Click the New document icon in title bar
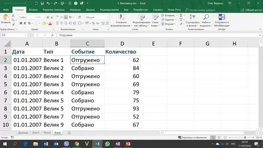This screenshot has width=263, height=148. pyautogui.click(x=36, y=3)
